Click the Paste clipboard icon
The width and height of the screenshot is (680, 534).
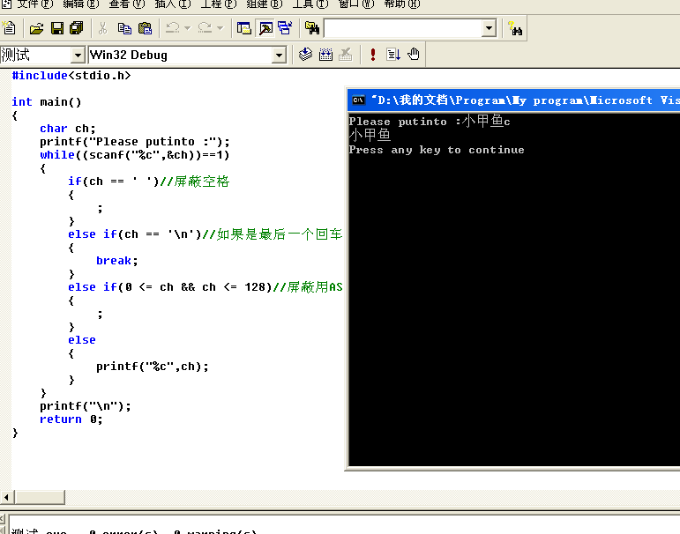coord(145,28)
